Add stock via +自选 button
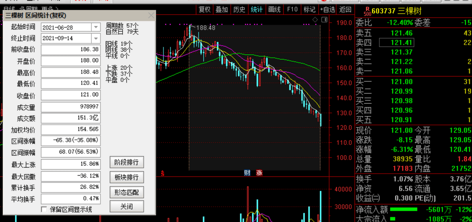 (327, 9)
